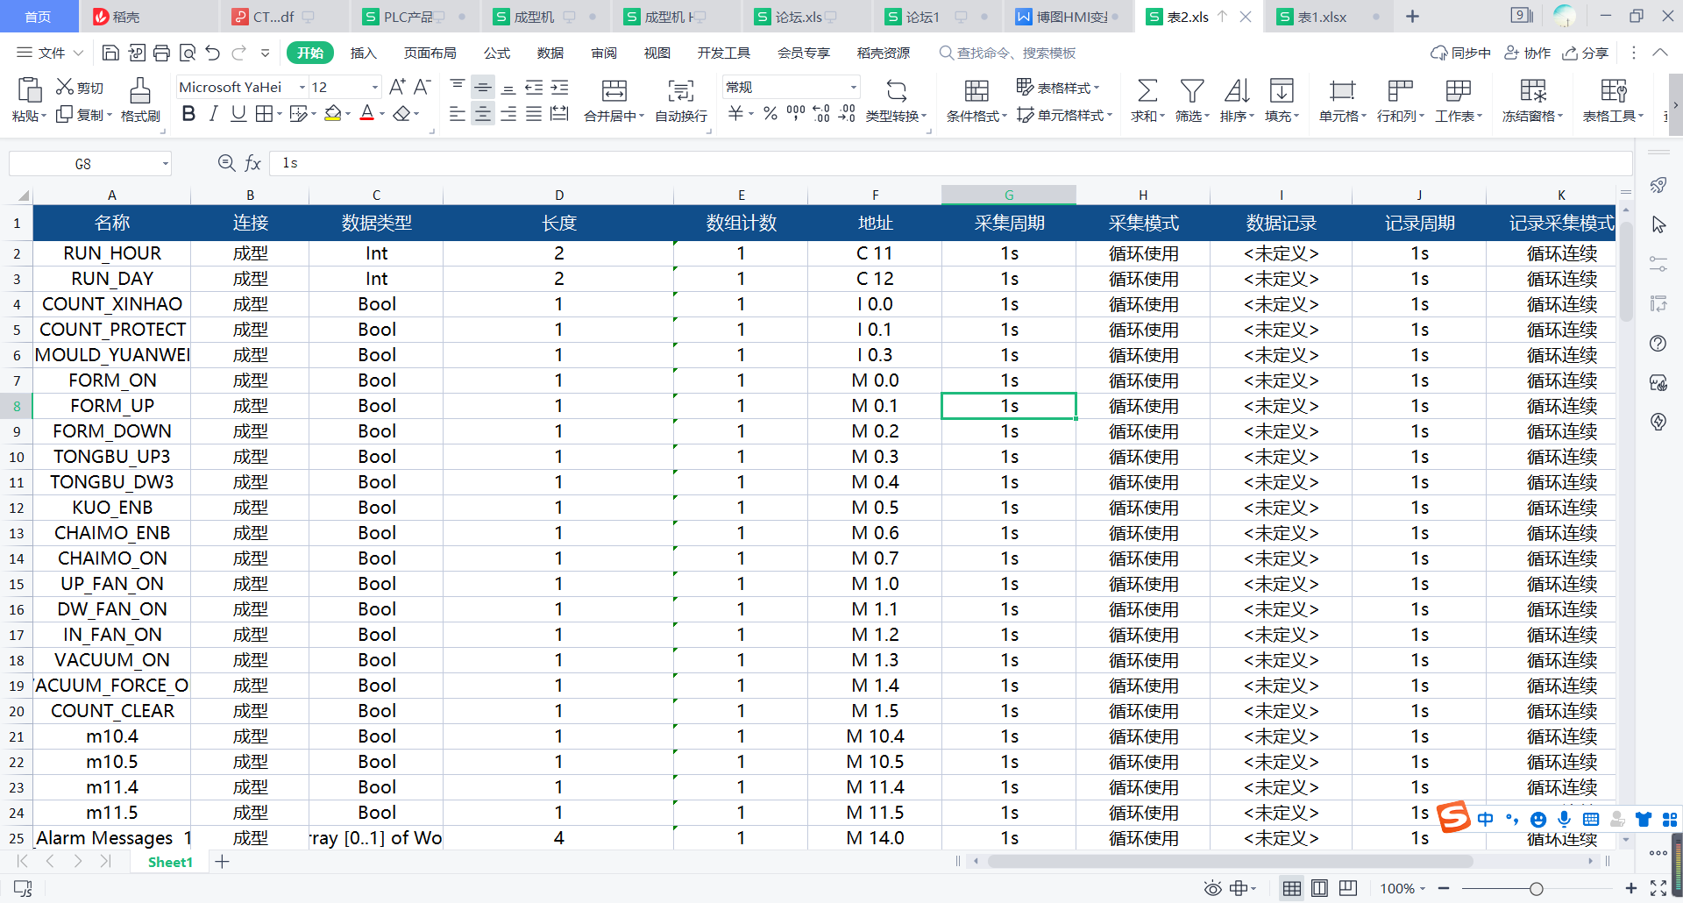Viewport: 1683px width, 903px height.
Task: Open the font size dropdown
Action: tap(375, 87)
